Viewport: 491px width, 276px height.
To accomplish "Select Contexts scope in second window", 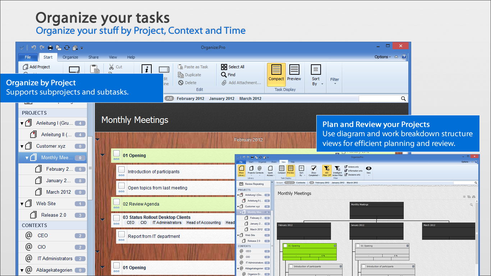I will (x=300, y=183).
